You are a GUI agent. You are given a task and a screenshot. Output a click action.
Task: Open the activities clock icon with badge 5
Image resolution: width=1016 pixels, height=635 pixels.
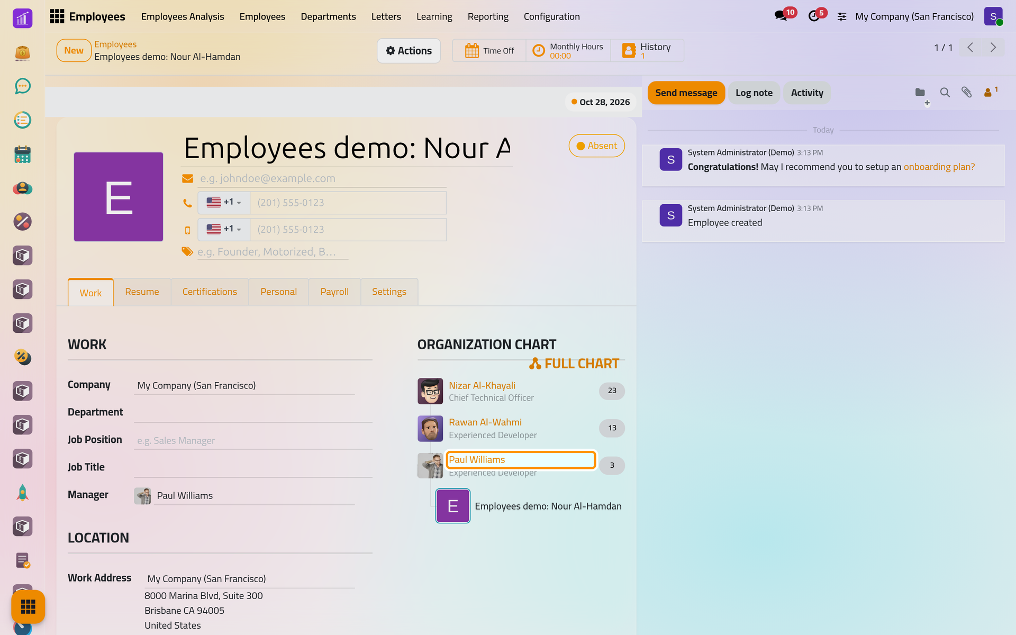coord(814,16)
